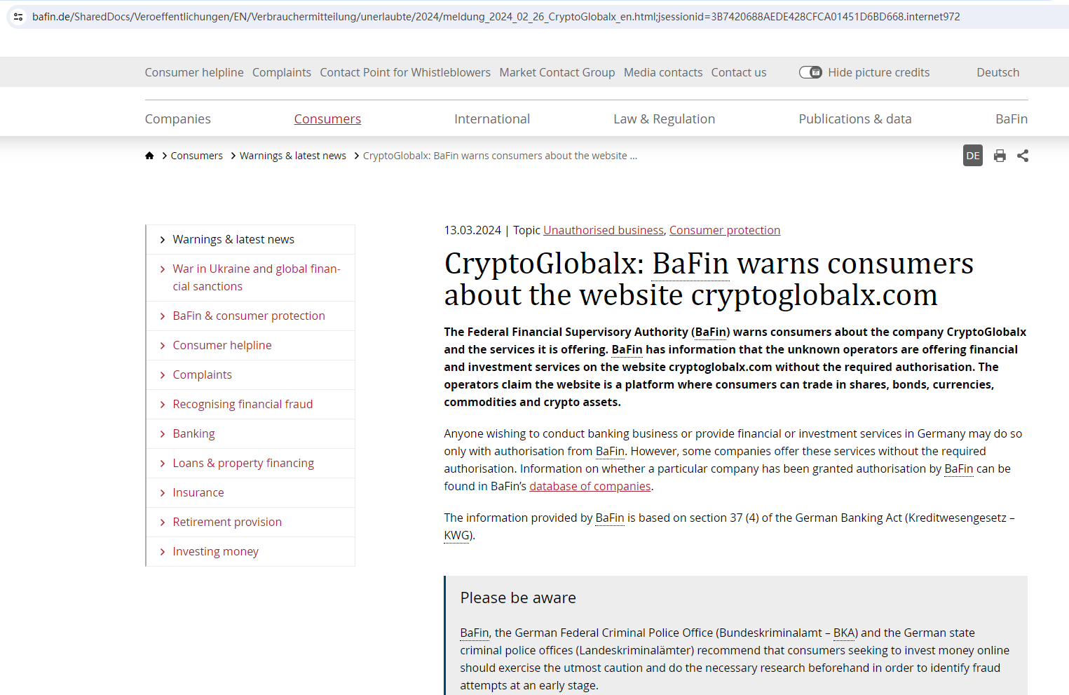This screenshot has width=1069, height=695.
Task: Open Insurance in the sidebar
Action: pyautogui.click(x=198, y=493)
